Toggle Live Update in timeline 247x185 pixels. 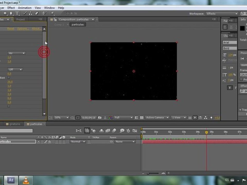[87, 131]
